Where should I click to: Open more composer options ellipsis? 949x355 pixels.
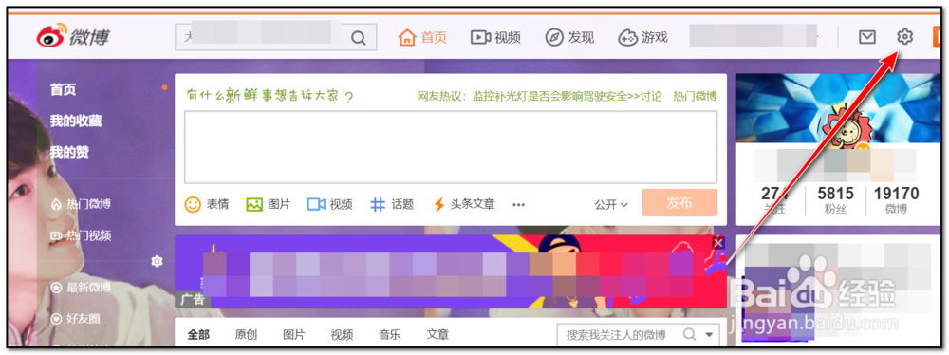click(519, 205)
